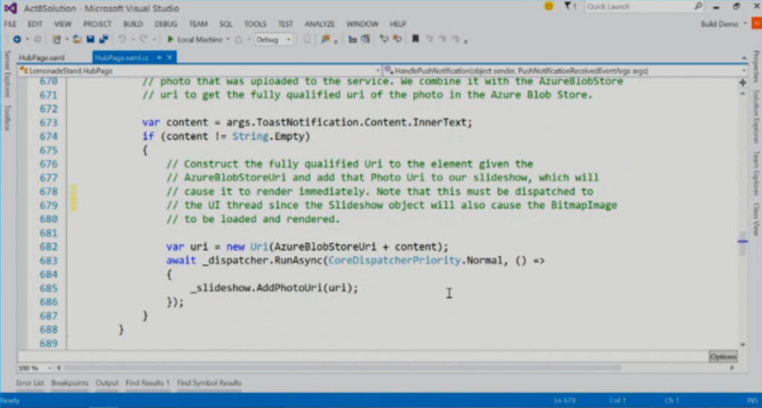This screenshot has height=408, width=762.
Task: Open the EDIT menu
Action: click(35, 24)
